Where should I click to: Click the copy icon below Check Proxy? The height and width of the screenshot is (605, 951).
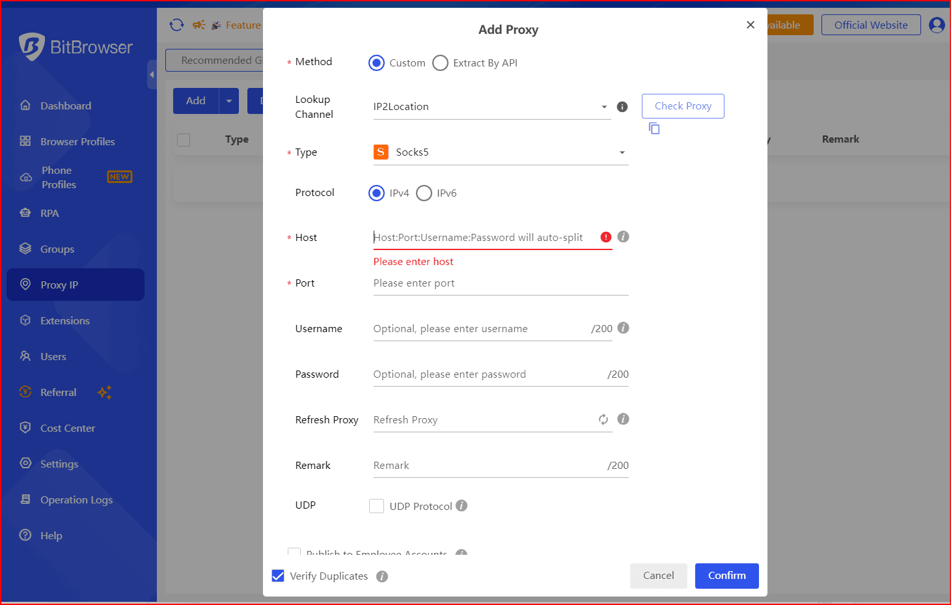[654, 128]
